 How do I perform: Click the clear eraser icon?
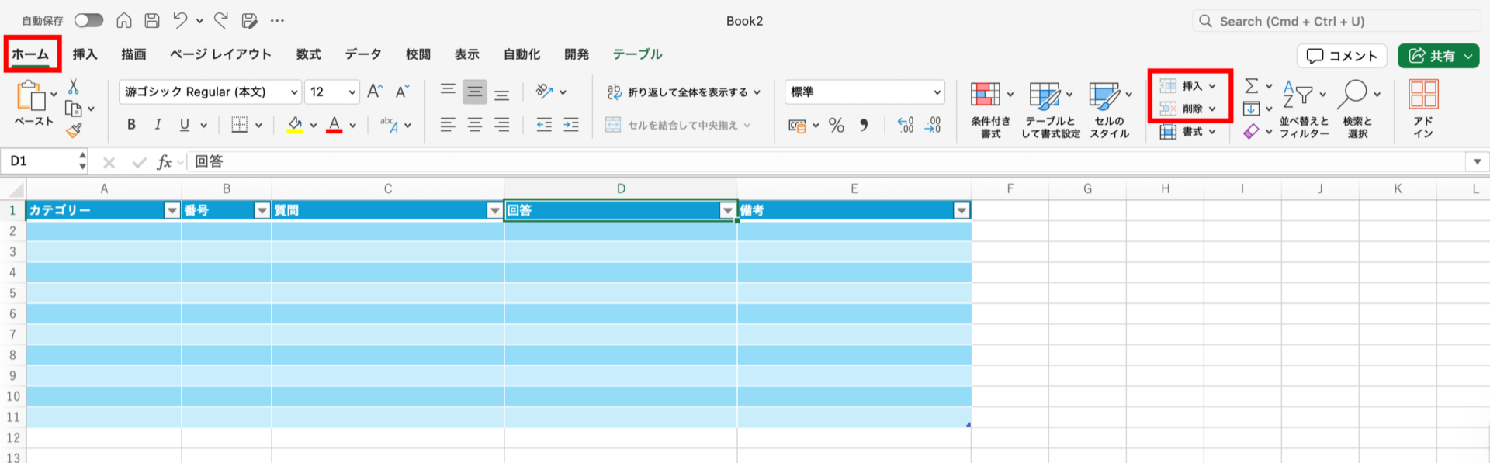tap(1251, 132)
